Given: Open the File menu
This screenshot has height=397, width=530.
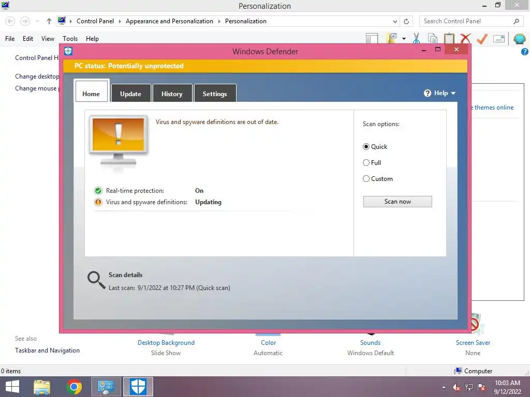Looking at the screenshot, I should coord(10,39).
